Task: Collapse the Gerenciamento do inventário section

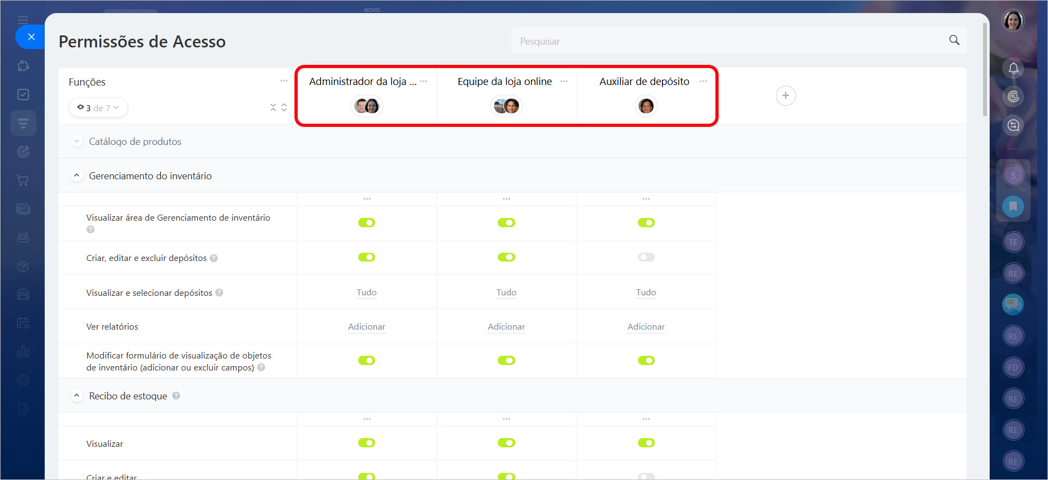Action: pos(77,175)
